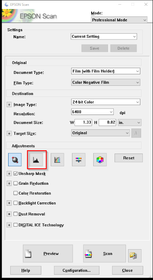Click the EPSON Scan title bar icon
Viewport: 153px width, 280px height.
[6, 5]
